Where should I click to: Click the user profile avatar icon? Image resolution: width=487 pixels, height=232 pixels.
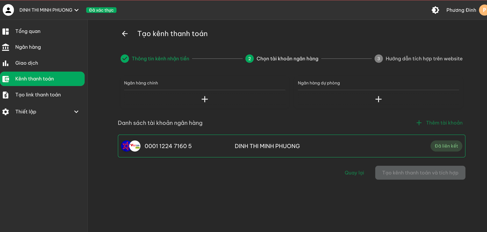[8, 10]
